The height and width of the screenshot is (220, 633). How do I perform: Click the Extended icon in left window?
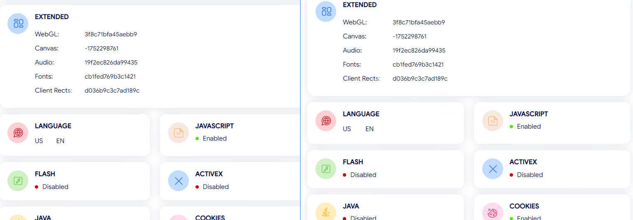[18, 24]
